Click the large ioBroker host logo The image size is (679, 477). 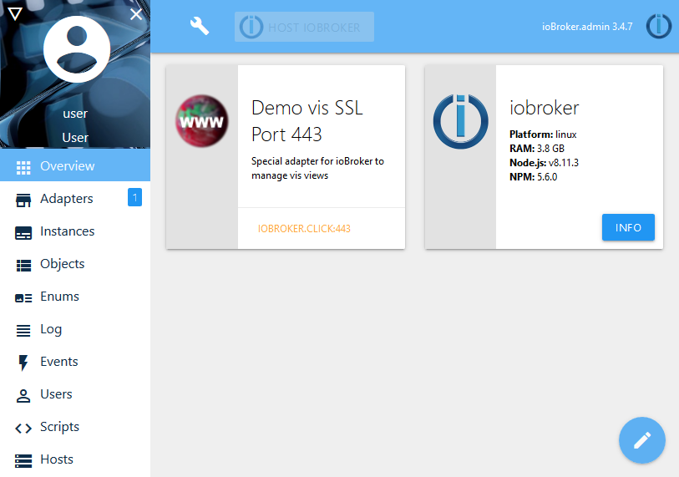[460, 122]
